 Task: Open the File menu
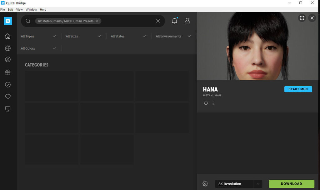[x=2, y=10]
